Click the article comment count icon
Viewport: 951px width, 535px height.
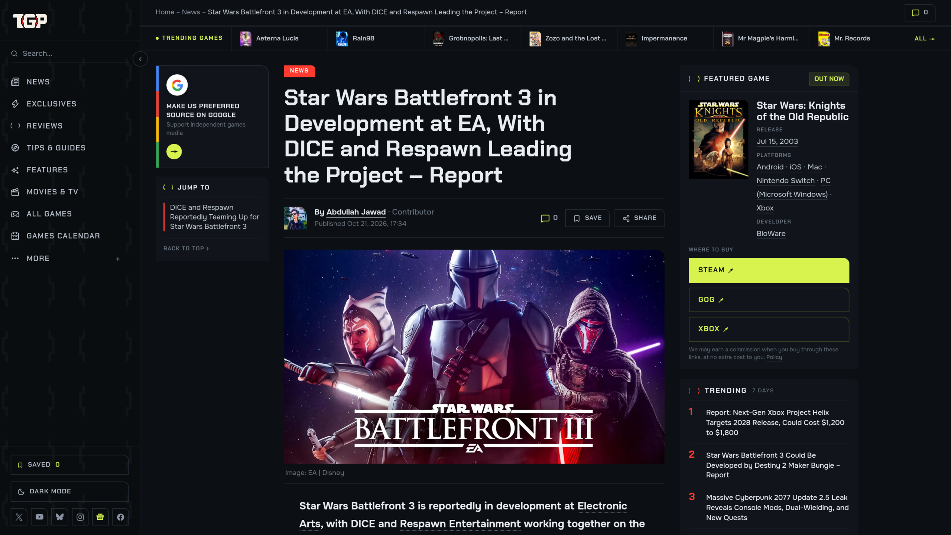point(549,218)
